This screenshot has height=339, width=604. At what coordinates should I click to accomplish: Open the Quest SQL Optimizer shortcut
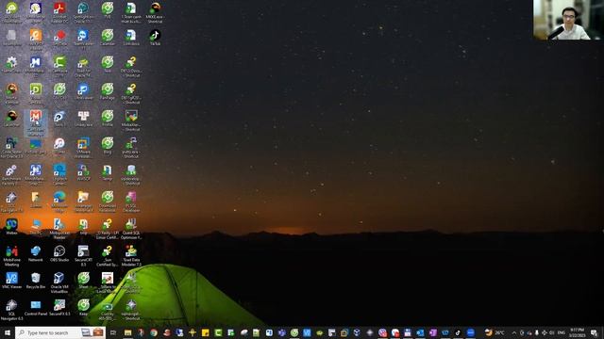point(131,228)
